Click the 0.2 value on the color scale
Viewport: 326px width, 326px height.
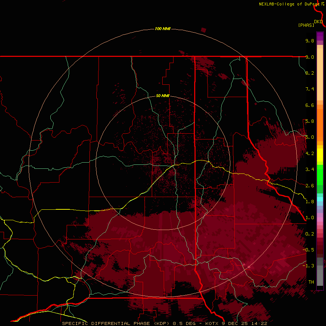coord(310,234)
